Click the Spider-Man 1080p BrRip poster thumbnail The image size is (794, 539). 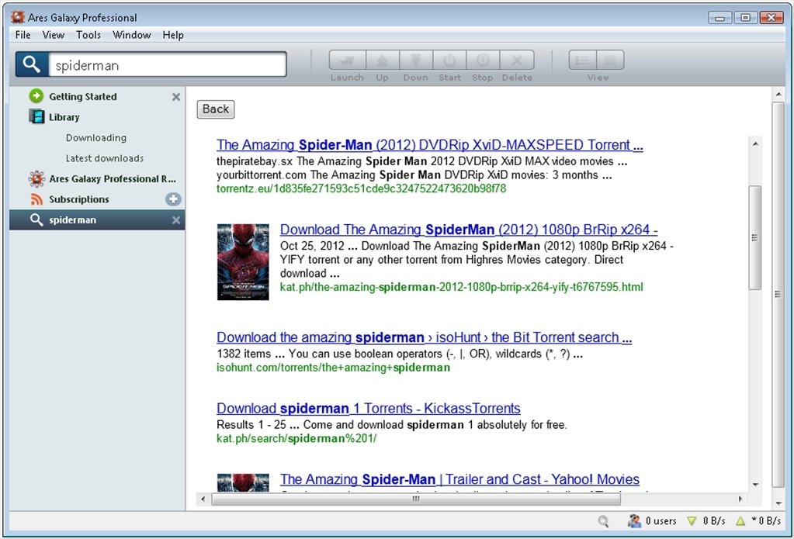tap(243, 262)
